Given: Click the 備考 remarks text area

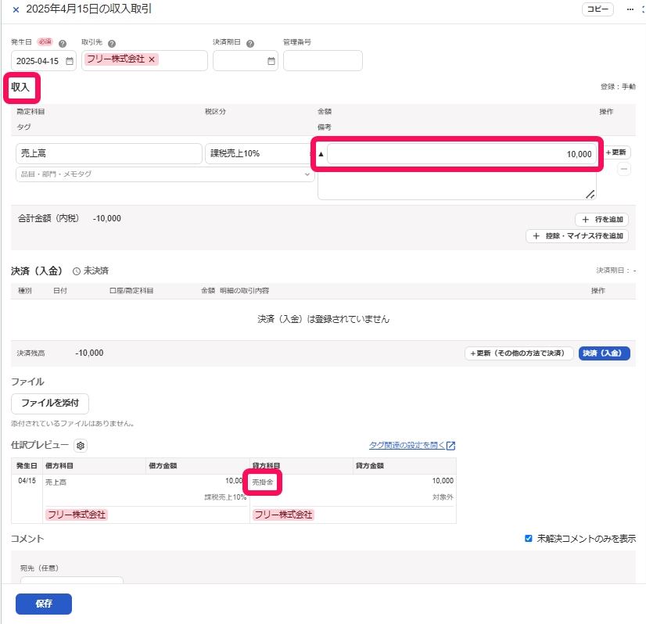Looking at the screenshot, I should pyautogui.click(x=457, y=184).
